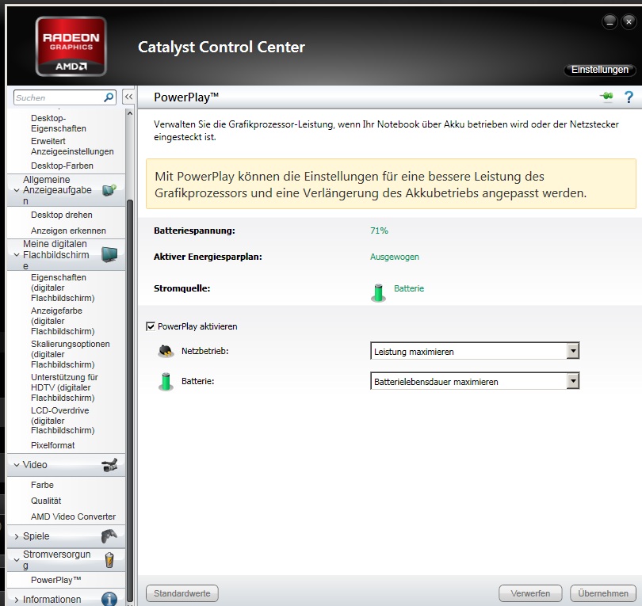Click the Ausgewogen power plan value
The image size is (642, 606).
[395, 257]
